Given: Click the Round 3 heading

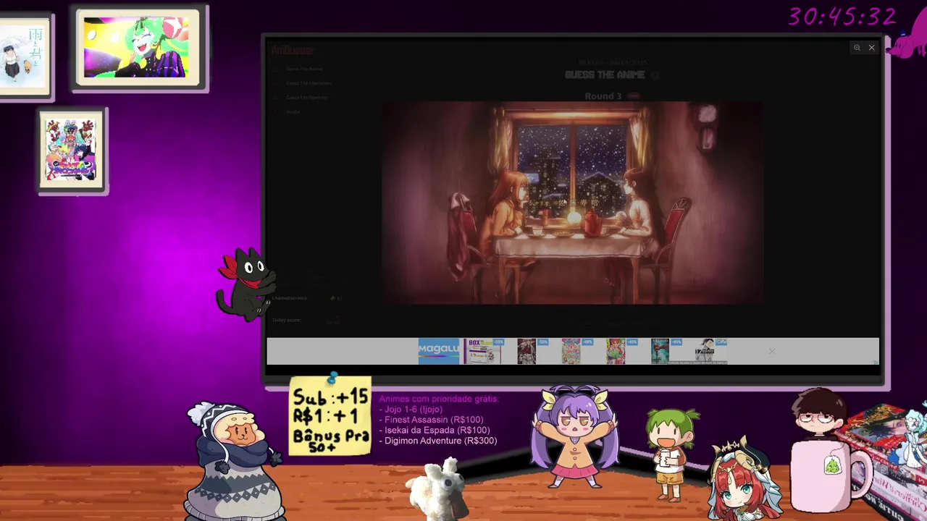Looking at the screenshot, I should pyautogui.click(x=603, y=96).
